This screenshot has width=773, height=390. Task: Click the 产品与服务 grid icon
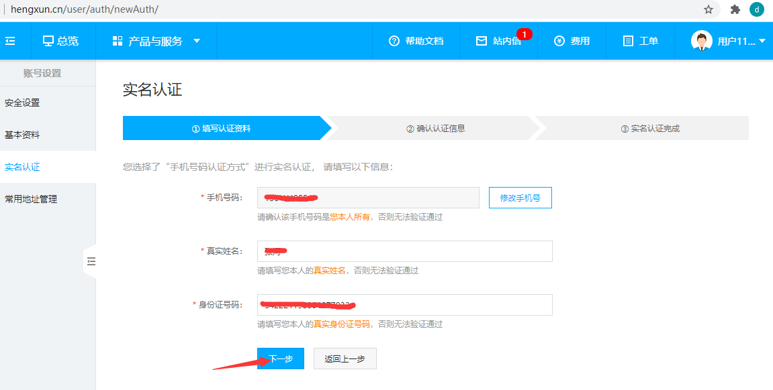pyautogui.click(x=118, y=41)
